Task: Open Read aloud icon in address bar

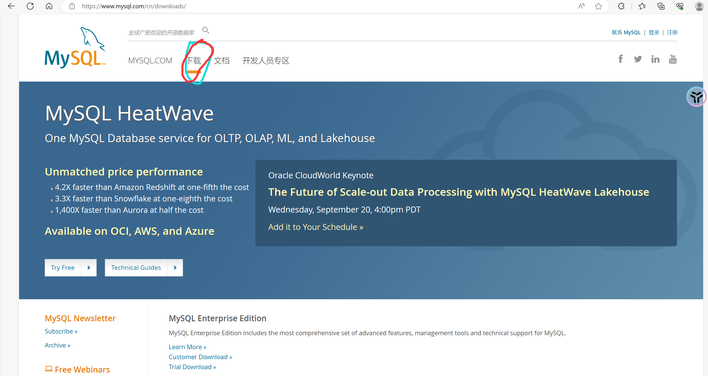Action: (581, 6)
